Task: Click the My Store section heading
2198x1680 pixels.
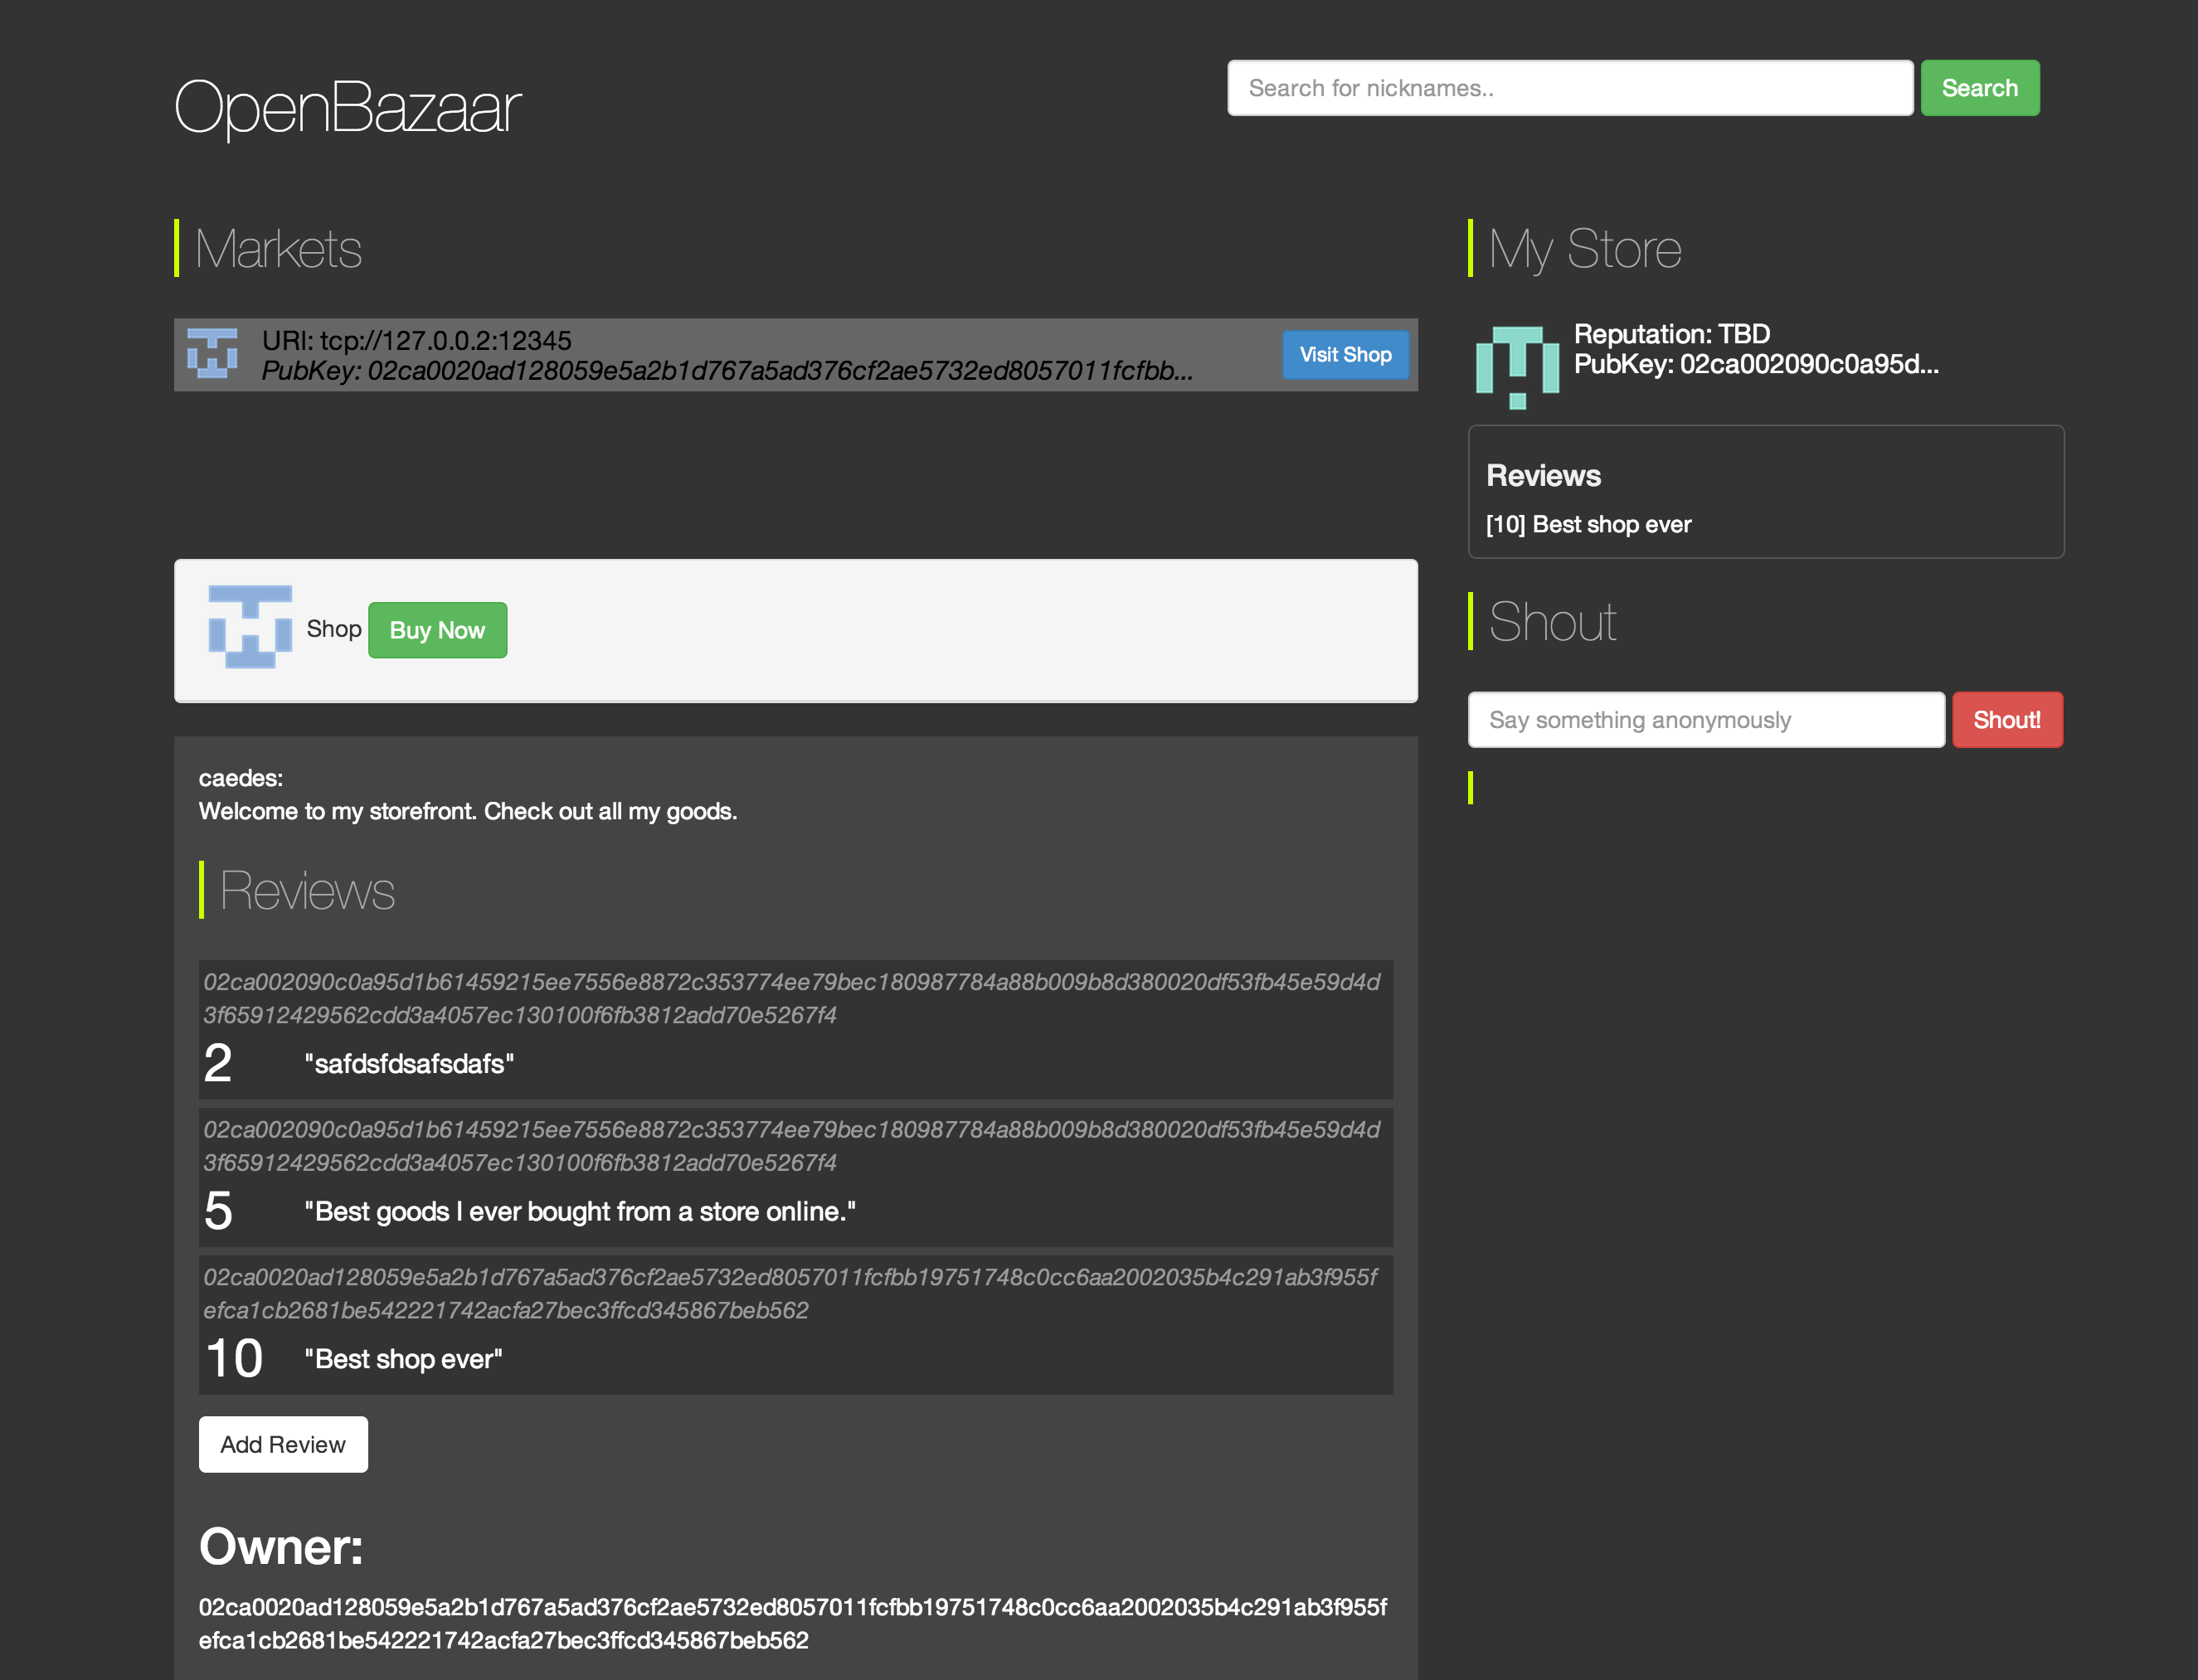Action: pyautogui.click(x=1585, y=248)
